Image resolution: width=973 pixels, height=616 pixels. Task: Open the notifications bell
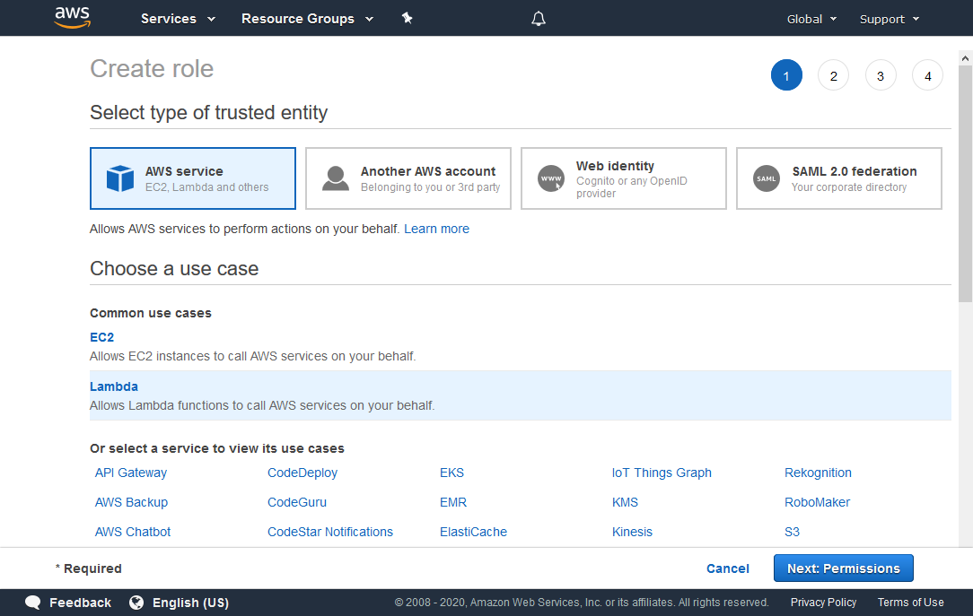(539, 19)
